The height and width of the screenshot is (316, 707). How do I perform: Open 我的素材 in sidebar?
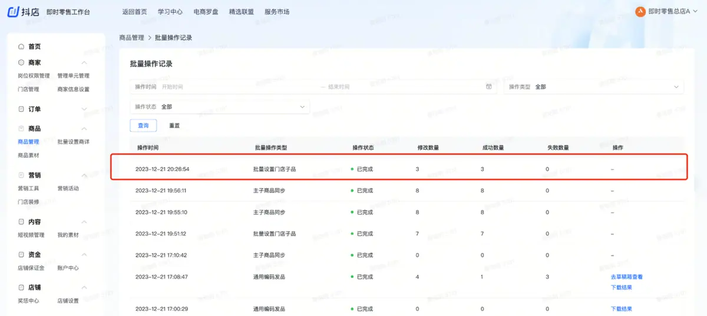tap(68, 235)
